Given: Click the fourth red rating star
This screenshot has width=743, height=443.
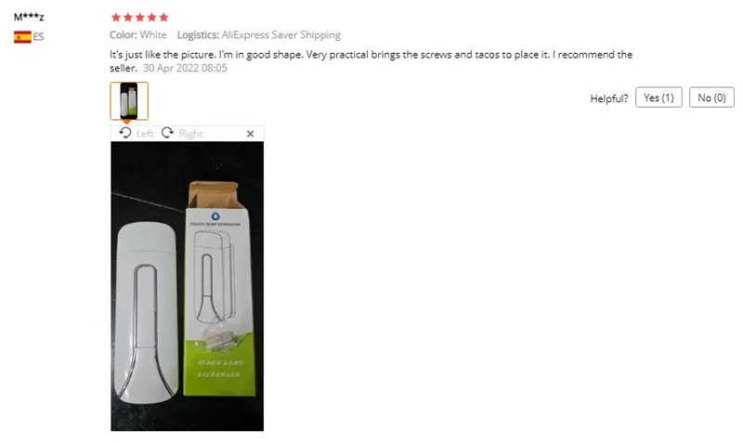Looking at the screenshot, I should [151, 18].
